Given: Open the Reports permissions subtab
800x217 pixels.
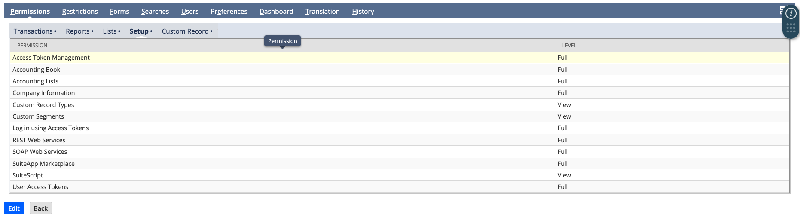Looking at the screenshot, I should (x=78, y=31).
